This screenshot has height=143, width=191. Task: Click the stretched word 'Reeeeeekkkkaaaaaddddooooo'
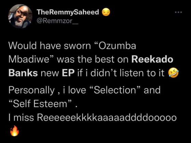pos(107,117)
